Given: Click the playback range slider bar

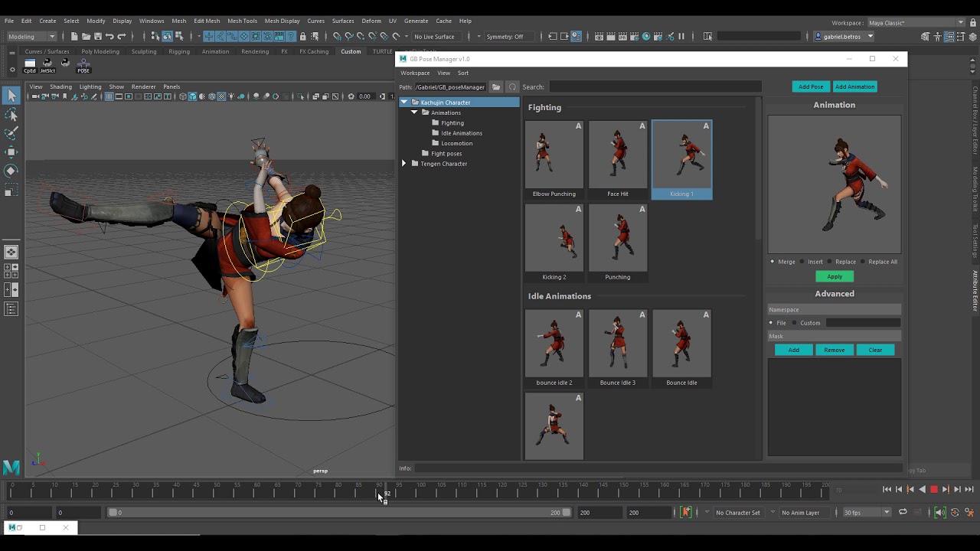Looking at the screenshot, I should pos(340,512).
